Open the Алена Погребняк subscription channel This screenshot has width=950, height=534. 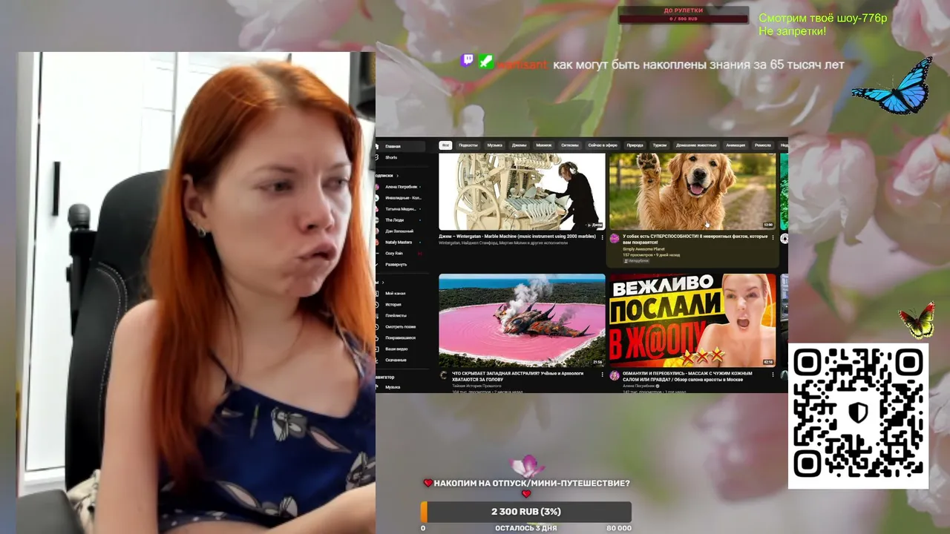pos(400,187)
